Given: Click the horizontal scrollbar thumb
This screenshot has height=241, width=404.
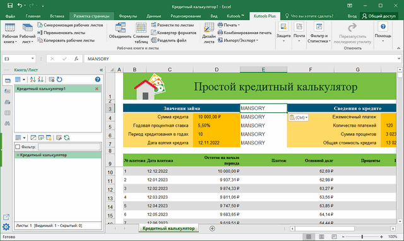Looking at the screenshot, I should [325, 228].
